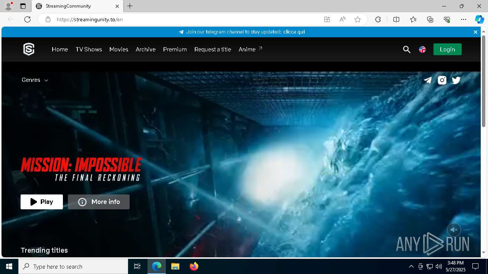This screenshot has height=274, width=488.
Task: Click the green Login button
Action: pos(447,49)
